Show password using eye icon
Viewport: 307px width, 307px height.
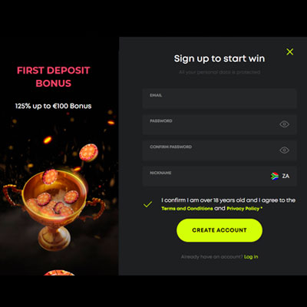(x=284, y=124)
